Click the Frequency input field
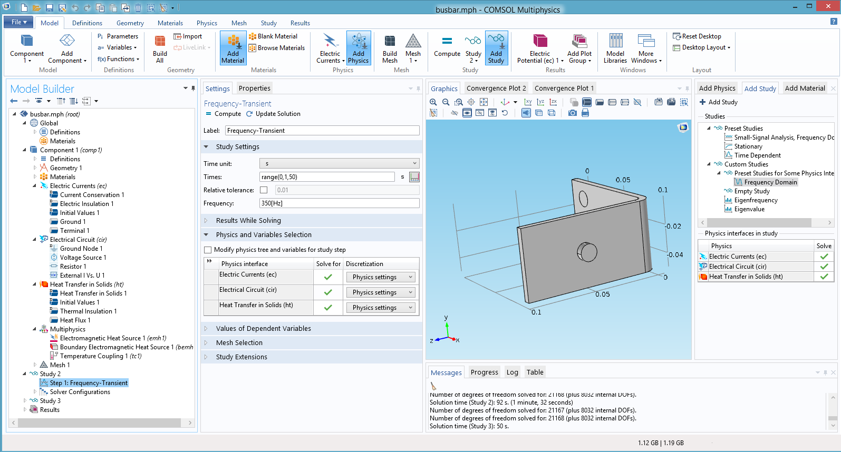Screen dimensions: 841x452 (x=340, y=203)
